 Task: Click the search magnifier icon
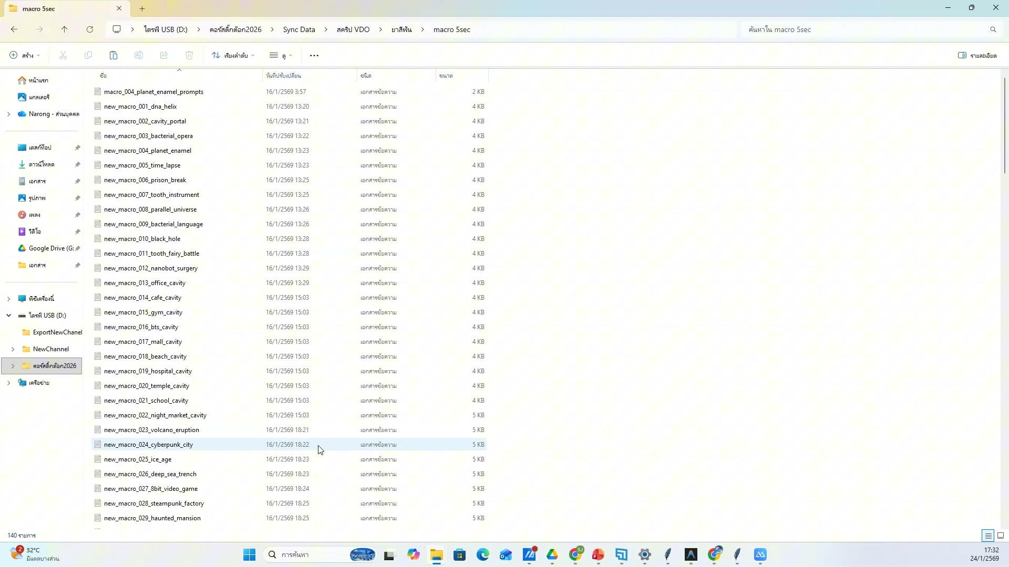click(x=993, y=29)
